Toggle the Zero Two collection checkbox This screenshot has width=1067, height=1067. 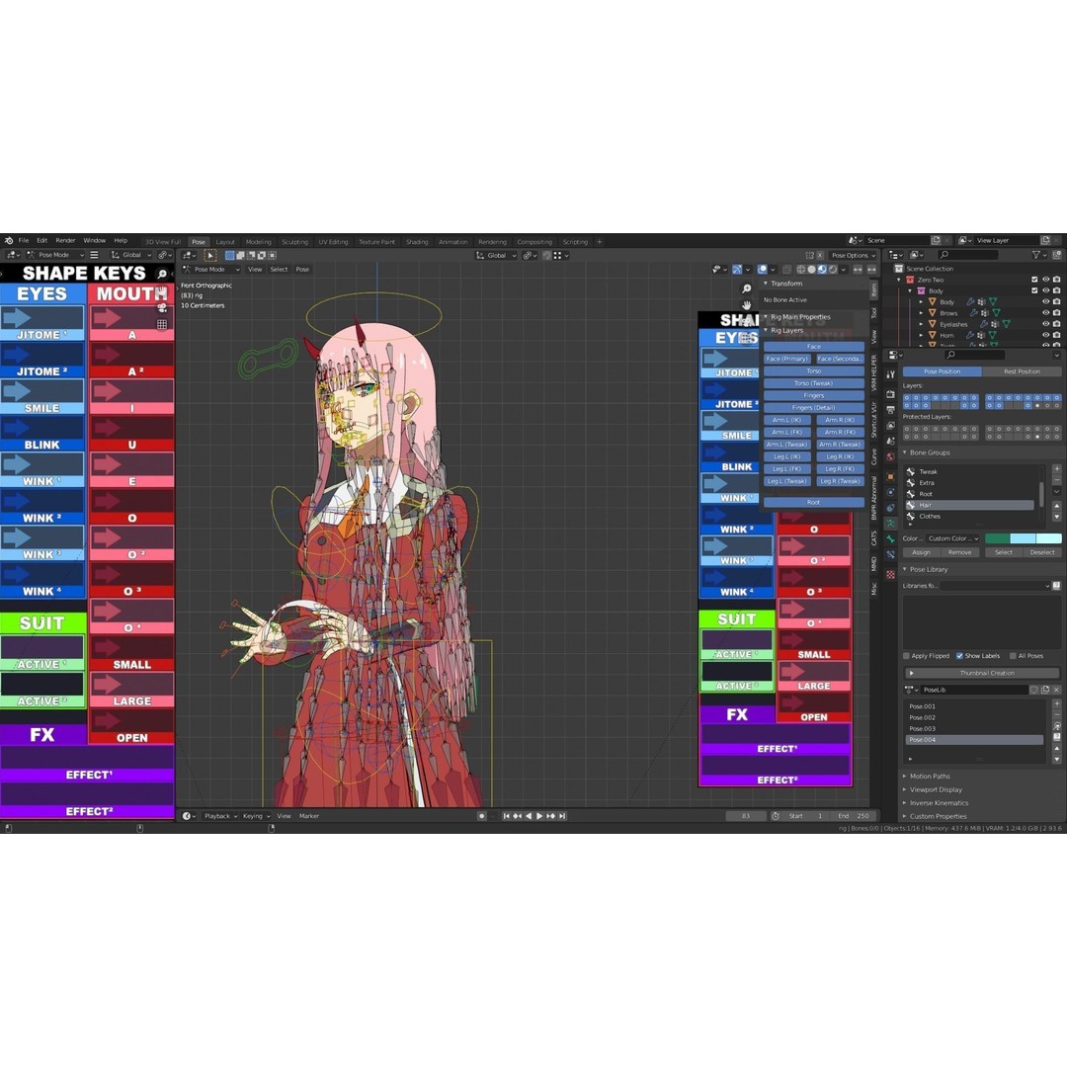[1035, 280]
